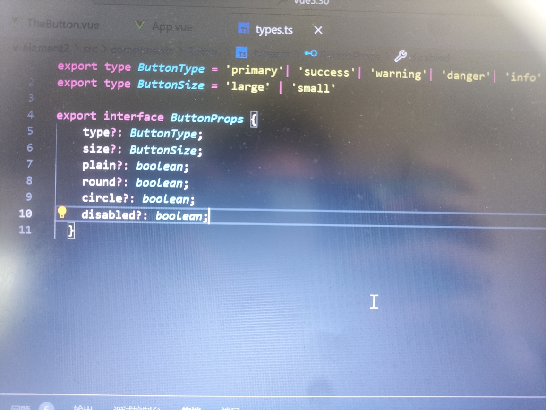Open the lightbulb quick-fix on line 10

coord(62,212)
